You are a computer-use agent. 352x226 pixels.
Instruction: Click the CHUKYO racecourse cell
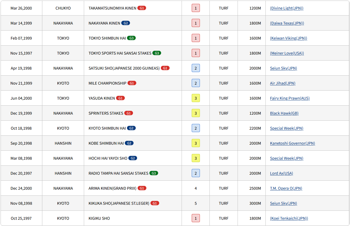pyautogui.click(x=63, y=8)
